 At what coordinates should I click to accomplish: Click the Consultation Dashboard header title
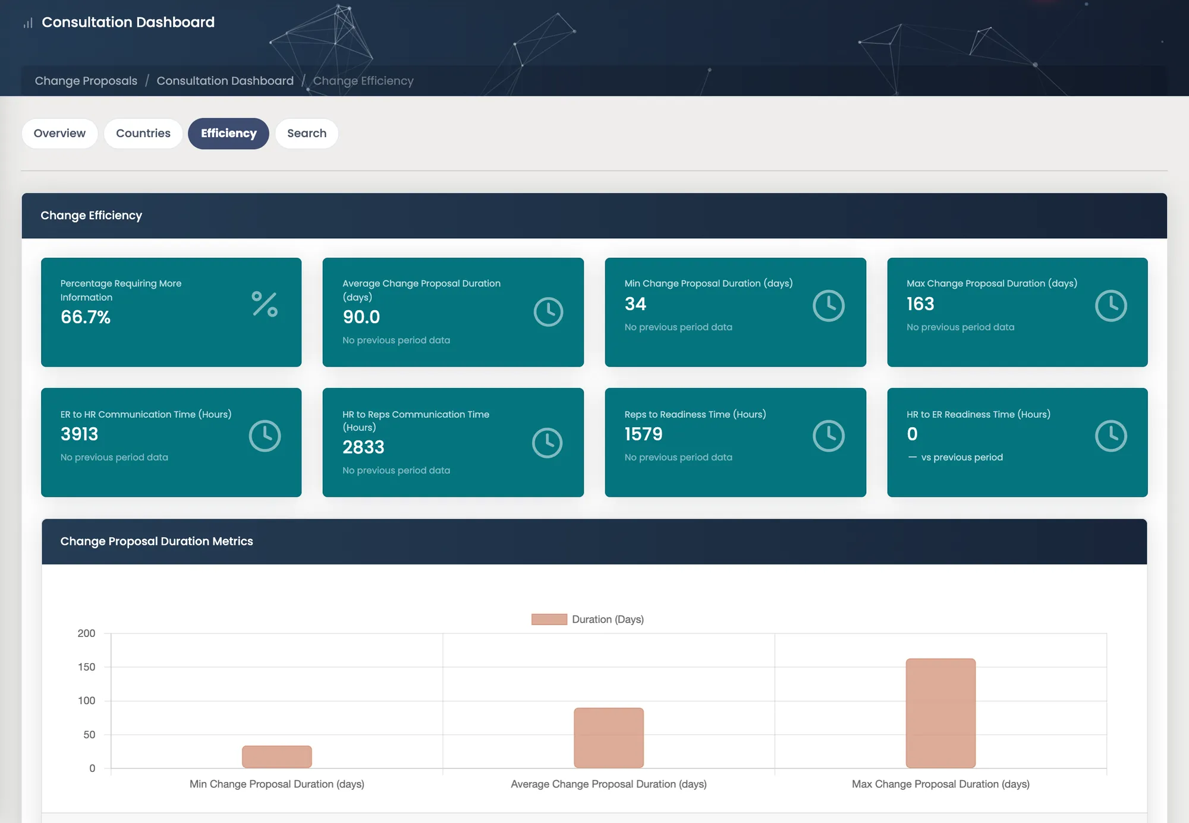click(x=128, y=23)
